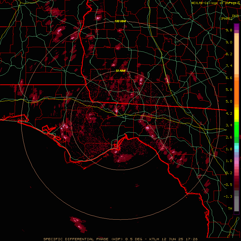Click the TH threshold label on scale
Viewport: 241px width, 241px height.
tap(230, 209)
